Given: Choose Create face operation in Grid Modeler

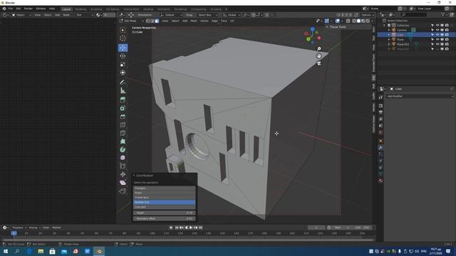Looking at the screenshot, I should click(165, 198).
